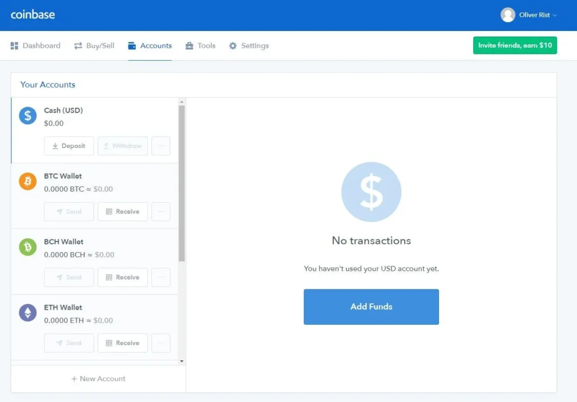Click the Cash $0.00 balance
Image resolution: width=577 pixels, height=402 pixels.
[54, 123]
